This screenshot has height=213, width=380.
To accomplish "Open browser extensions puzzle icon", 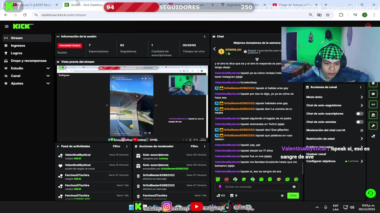I will [x=341, y=15].
